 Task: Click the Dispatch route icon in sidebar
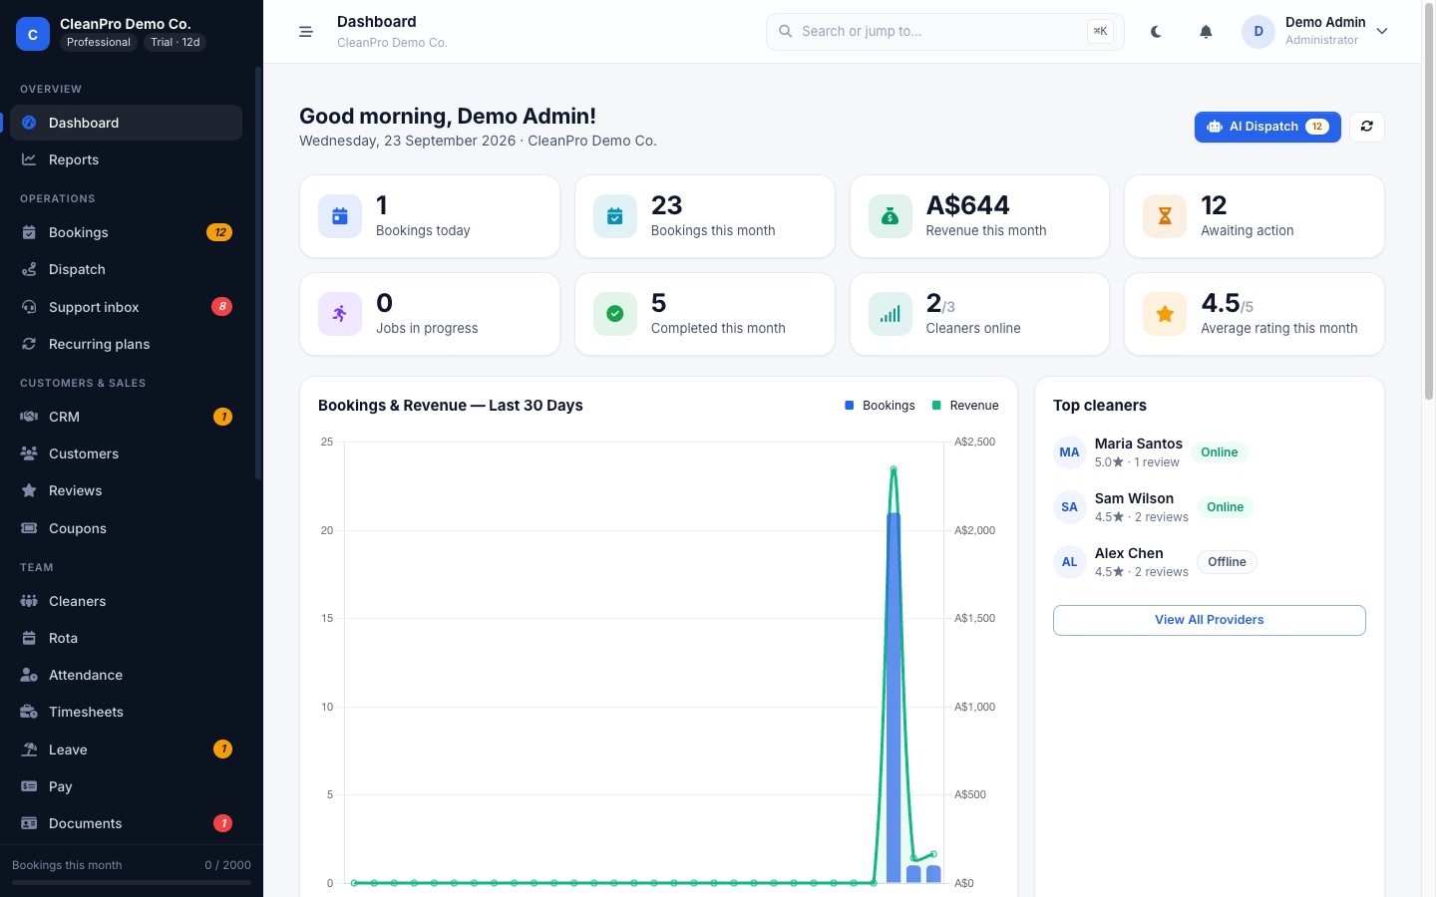29,269
